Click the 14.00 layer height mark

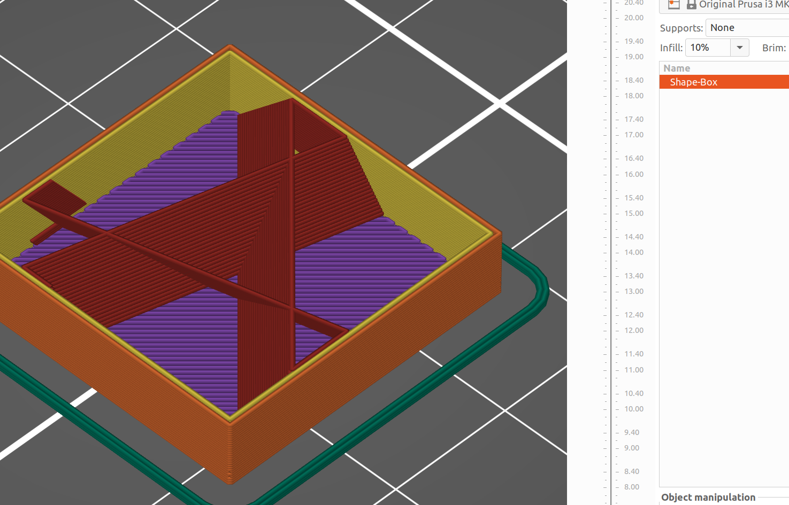pyautogui.click(x=634, y=252)
